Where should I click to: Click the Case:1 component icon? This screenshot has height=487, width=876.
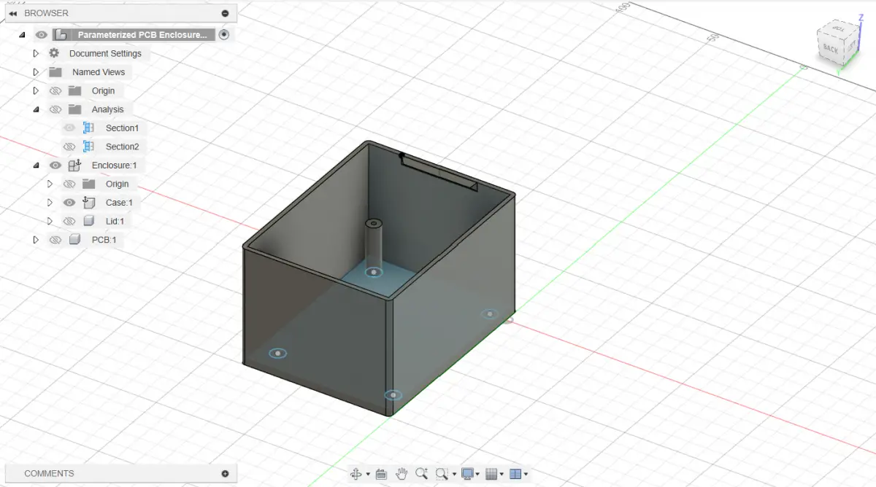[88, 203]
